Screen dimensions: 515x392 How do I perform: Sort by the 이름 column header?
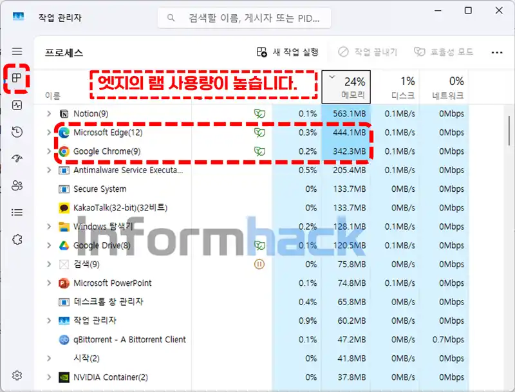coord(53,95)
